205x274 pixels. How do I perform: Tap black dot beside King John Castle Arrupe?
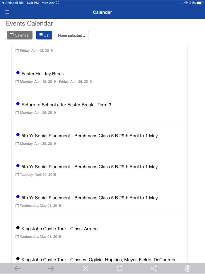(18, 228)
